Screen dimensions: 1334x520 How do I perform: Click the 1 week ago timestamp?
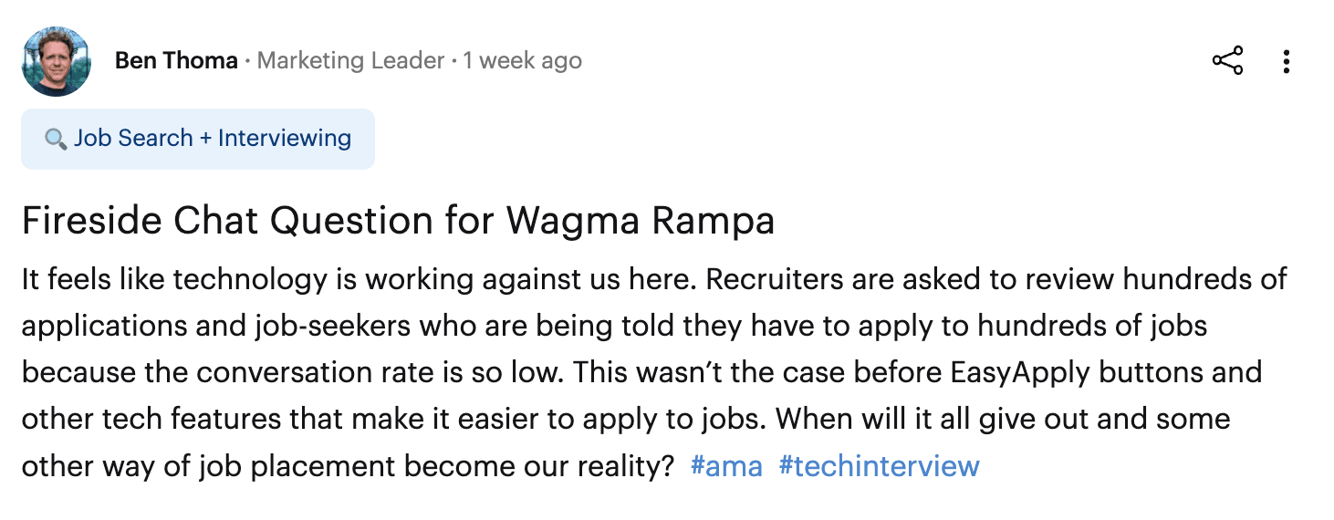[x=522, y=61]
